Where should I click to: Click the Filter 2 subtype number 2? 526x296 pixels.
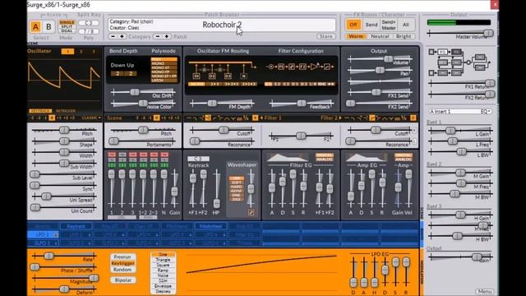point(413,118)
